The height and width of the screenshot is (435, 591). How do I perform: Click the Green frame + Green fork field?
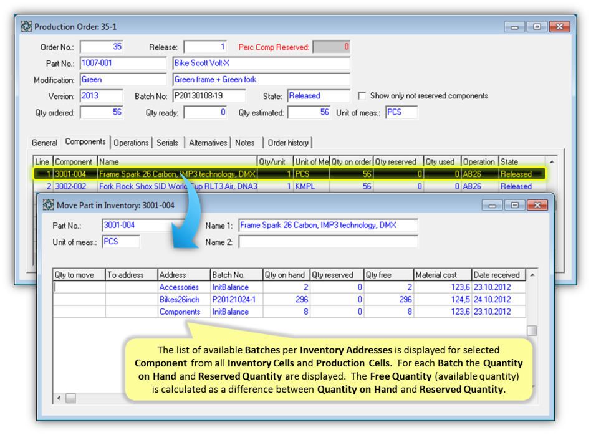[x=261, y=80]
